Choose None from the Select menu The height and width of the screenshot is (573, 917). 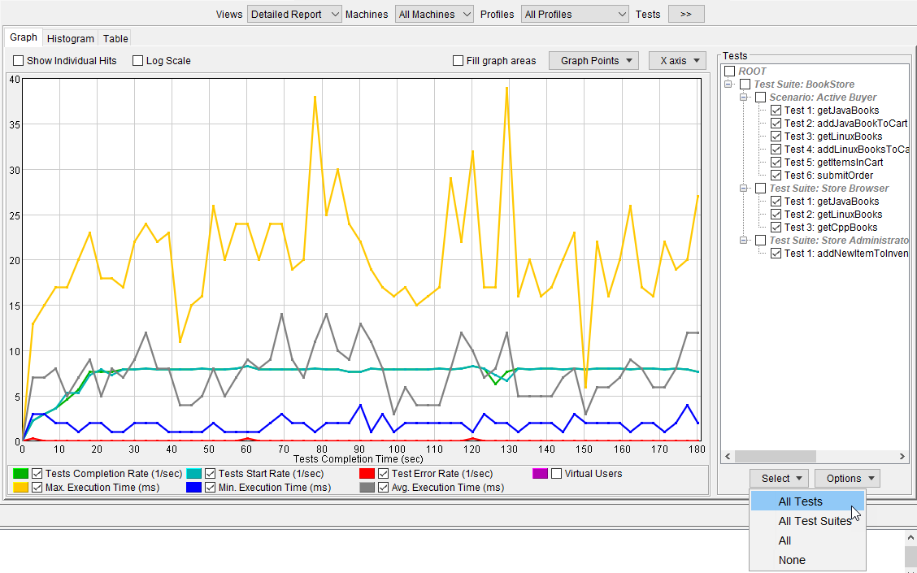(807, 560)
